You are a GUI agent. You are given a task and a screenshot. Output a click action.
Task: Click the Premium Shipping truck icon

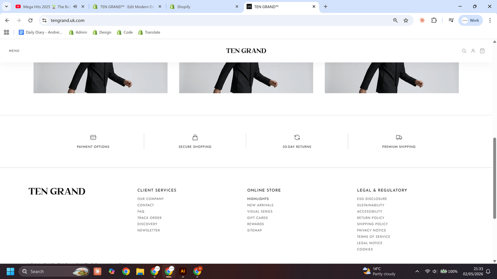pos(399,138)
